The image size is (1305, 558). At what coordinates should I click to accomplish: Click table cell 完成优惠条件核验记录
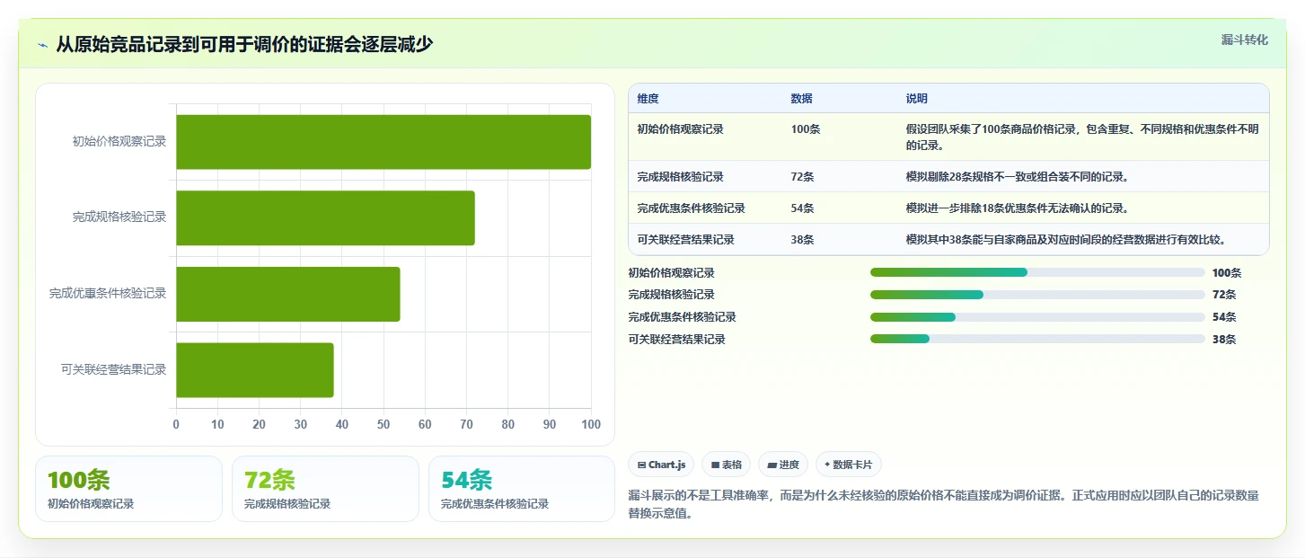point(692,208)
